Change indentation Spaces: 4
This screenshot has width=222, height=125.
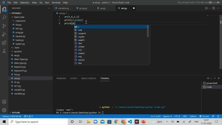coord(167,116)
